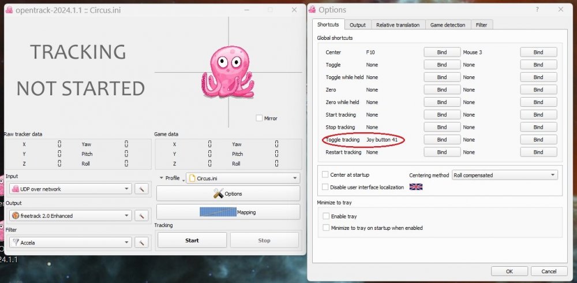This screenshot has height=283, width=577.
Task: Enable the Mirror checkbox
Action: (x=259, y=118)
